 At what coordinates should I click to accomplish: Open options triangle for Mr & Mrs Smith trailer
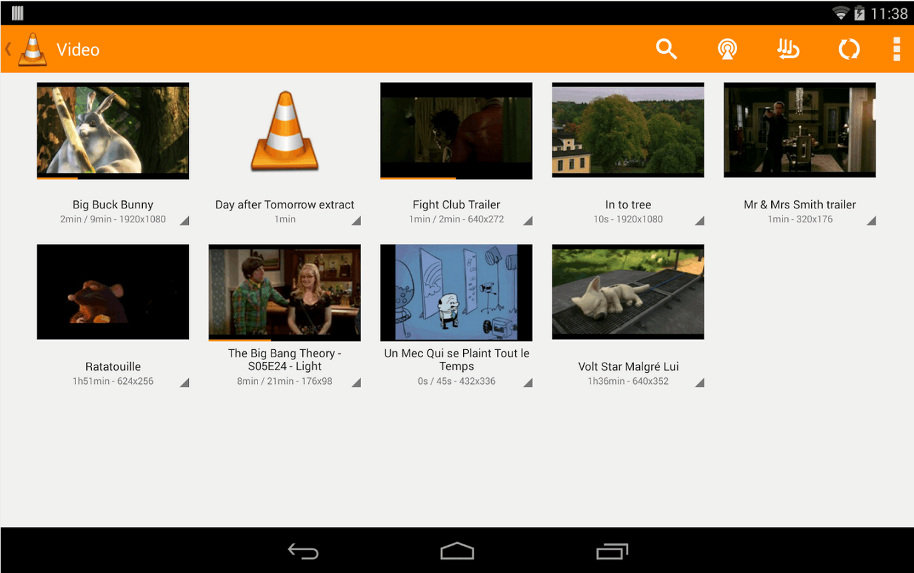point(871,220)
